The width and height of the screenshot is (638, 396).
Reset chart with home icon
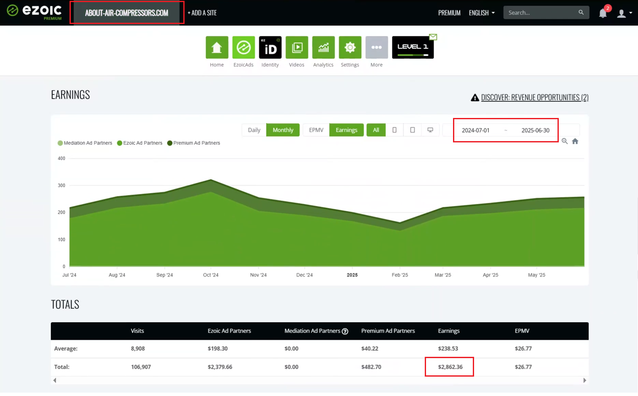pyautogui.click(x=575, y=141)
